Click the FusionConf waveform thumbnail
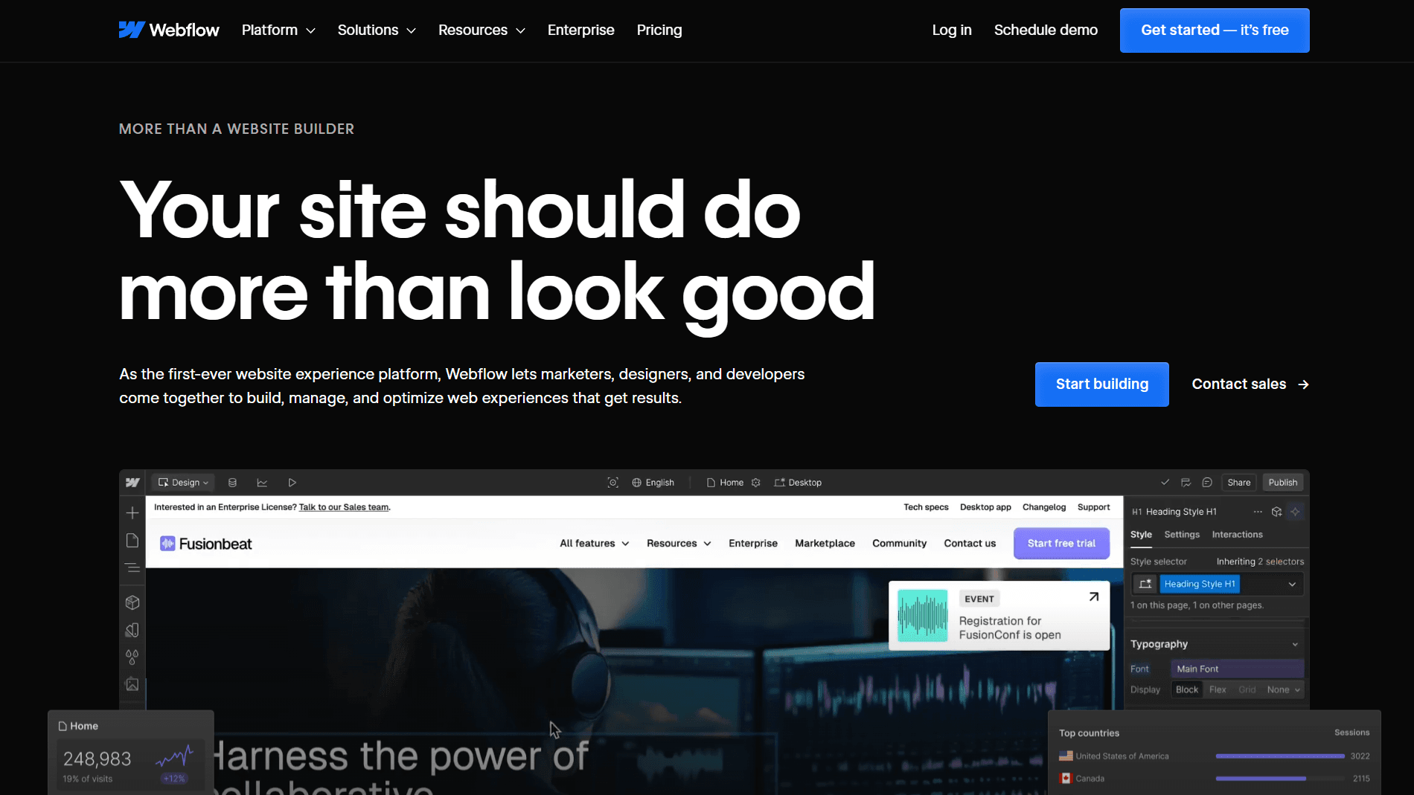Image resolution: width=1414 pixels, height=795 pixels. (x=923, y=616)
